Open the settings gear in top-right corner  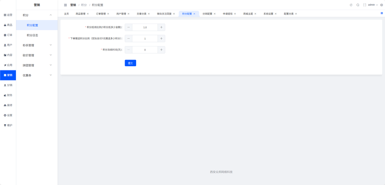click(381, 5)
